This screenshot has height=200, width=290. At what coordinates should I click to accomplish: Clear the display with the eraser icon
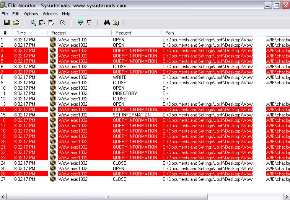(51, 23)
